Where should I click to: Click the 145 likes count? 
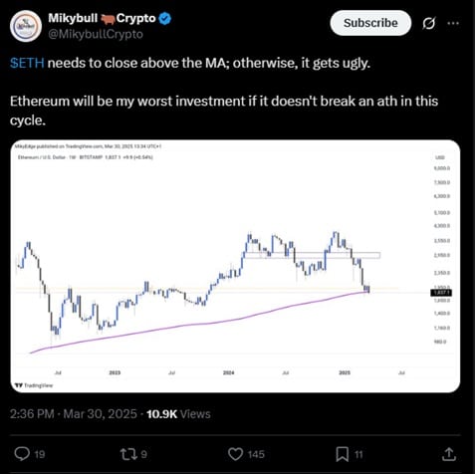pos(256,454)
